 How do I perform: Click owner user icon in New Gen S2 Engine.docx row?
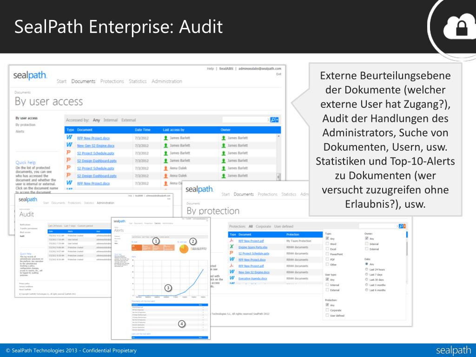click(224, 145)
